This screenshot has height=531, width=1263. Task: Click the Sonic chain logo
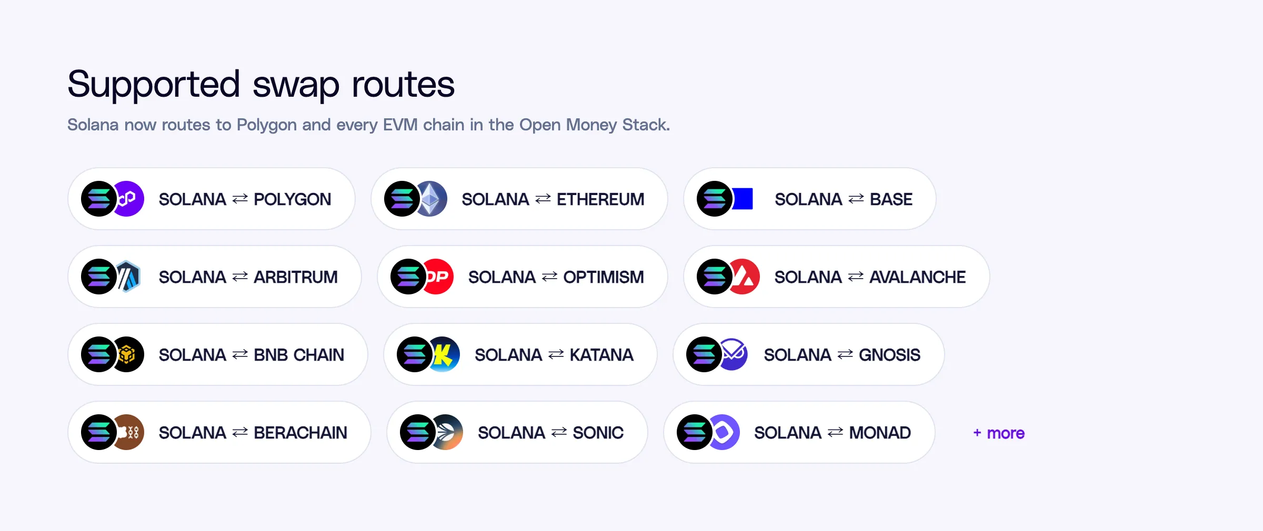click(x=448, y=432)
